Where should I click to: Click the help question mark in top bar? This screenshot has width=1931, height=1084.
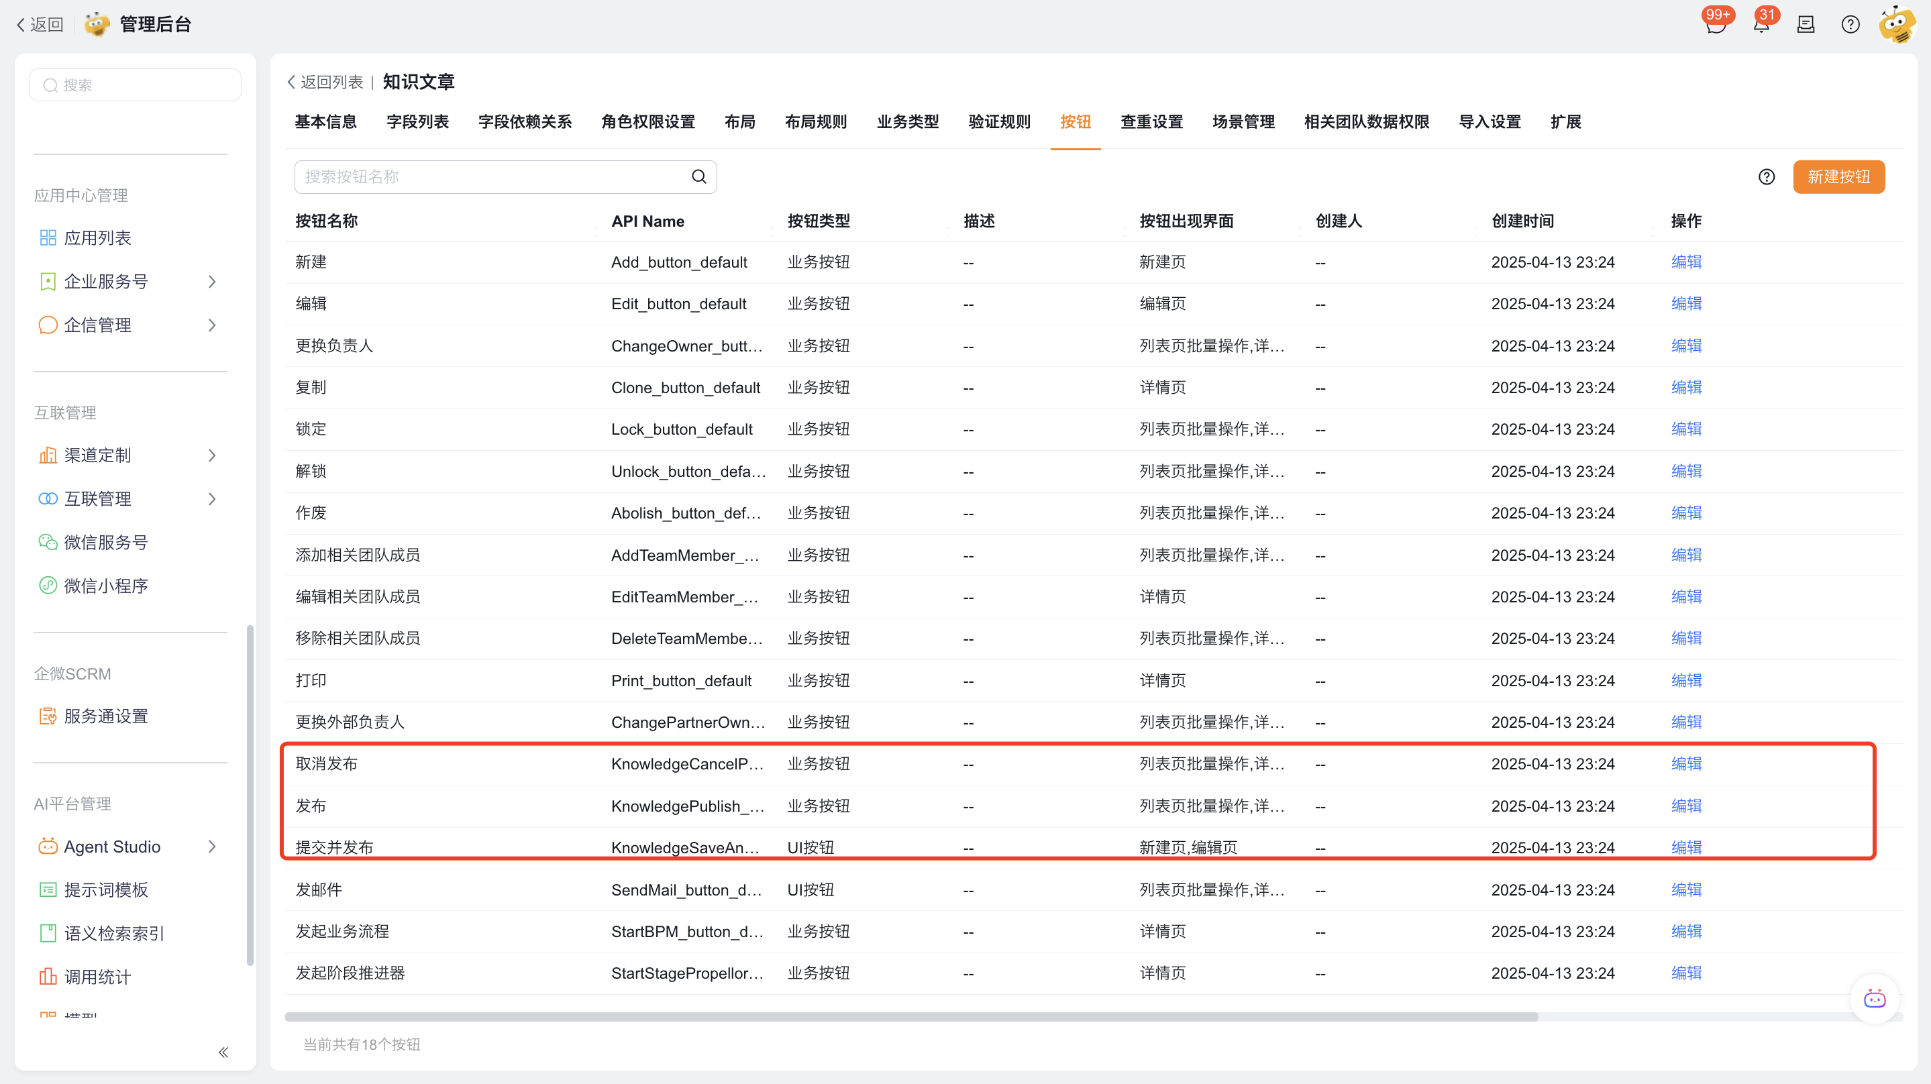click(1850, 25)
